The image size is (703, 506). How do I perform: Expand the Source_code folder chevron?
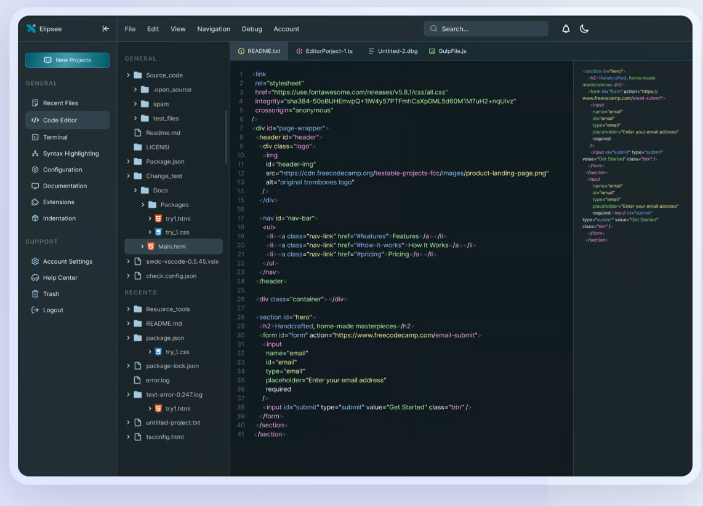[128, 75]
